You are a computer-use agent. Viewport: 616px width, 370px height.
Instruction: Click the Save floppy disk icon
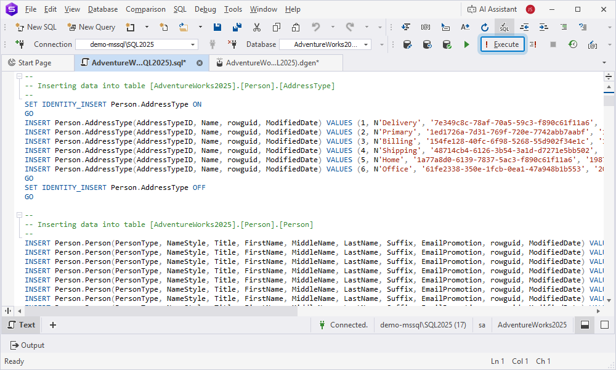tap(217, 27)
